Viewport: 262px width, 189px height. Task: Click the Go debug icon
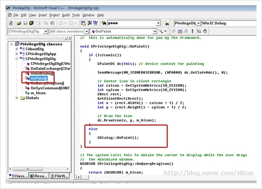[x=198, y=31]
